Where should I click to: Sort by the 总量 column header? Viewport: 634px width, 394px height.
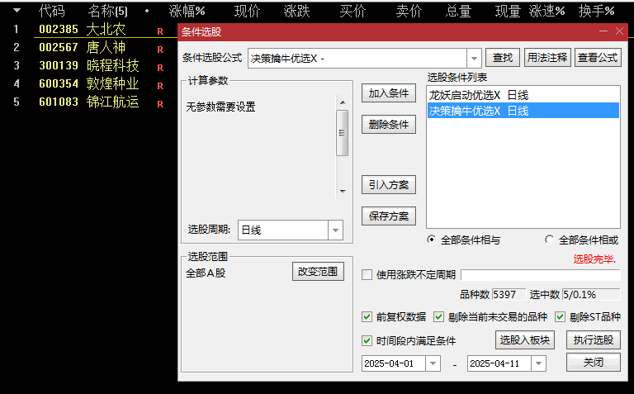tap(458, 11)
